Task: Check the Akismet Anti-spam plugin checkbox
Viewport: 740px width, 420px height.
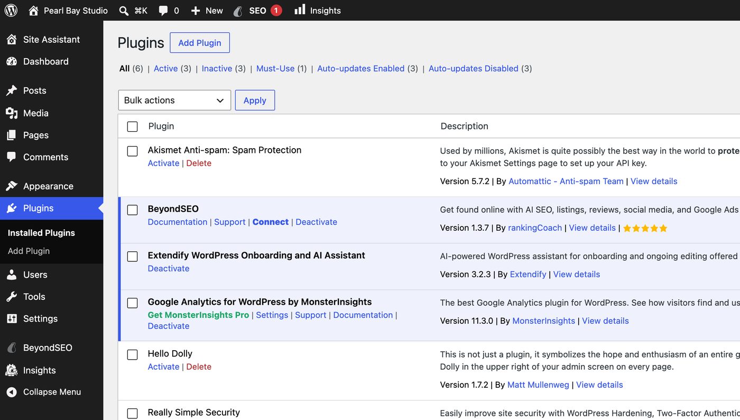Action: pyautogui.click(x=132, y=151)
